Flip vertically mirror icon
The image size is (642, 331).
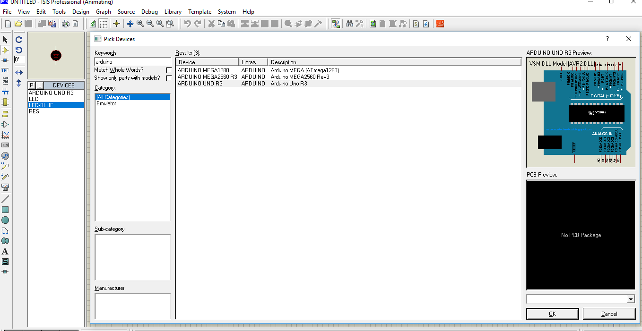pyautogui.click(x=19, y=83)
